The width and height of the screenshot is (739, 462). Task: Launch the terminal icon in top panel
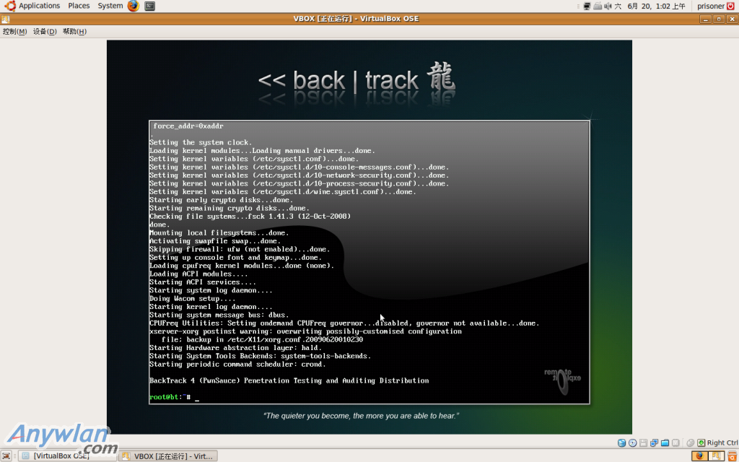pos(150,6)
